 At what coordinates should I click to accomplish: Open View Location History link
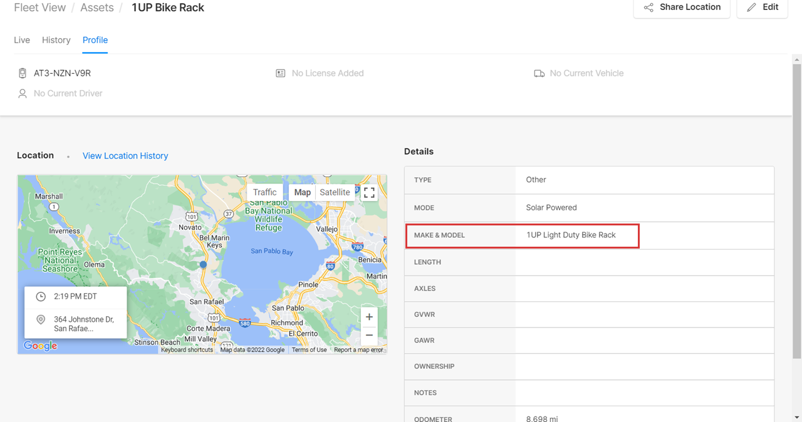[x=125, y=156]
